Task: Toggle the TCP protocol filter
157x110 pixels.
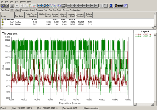Action: (73, 5)
